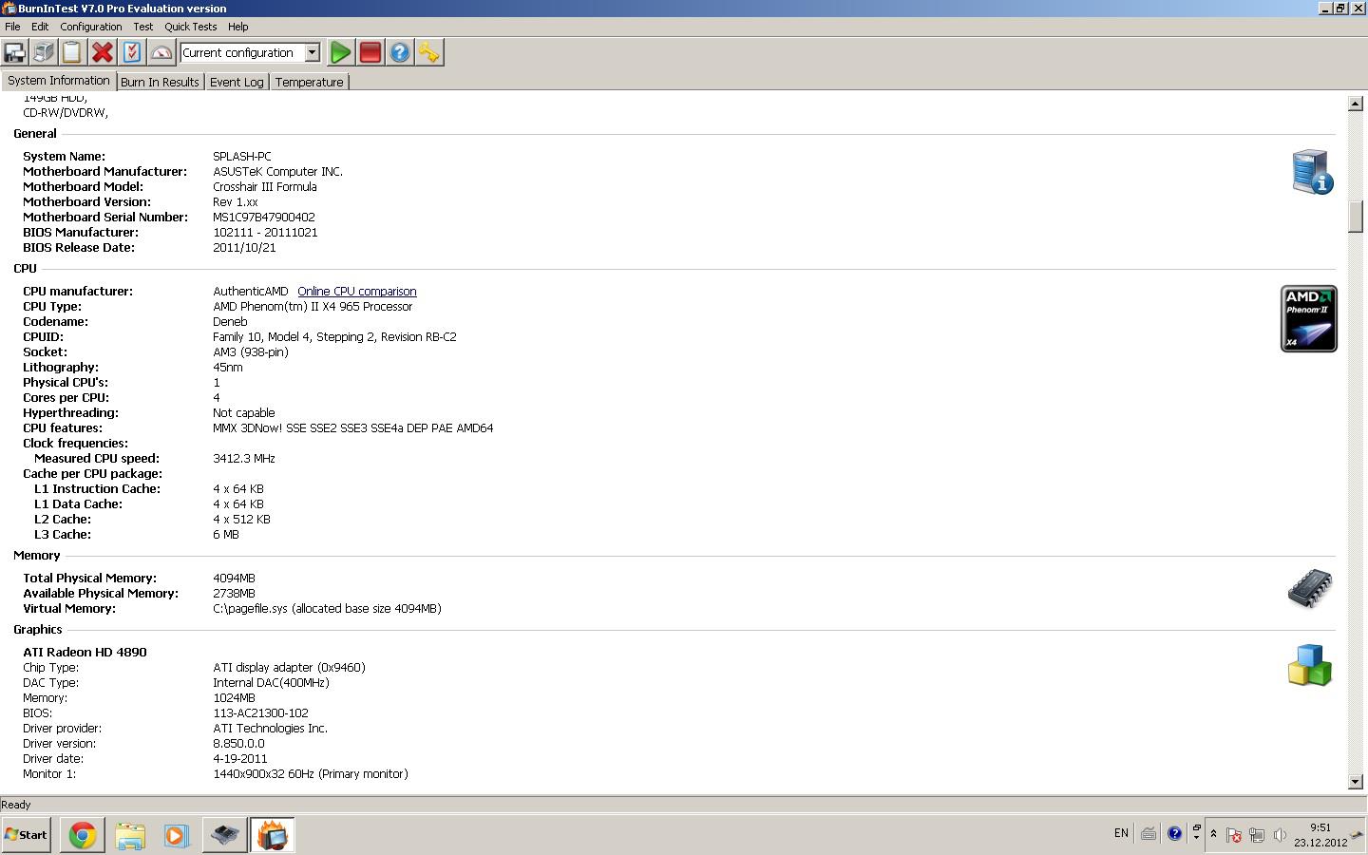Click the SPLASH-PC system name value

[x=242, y=157]
